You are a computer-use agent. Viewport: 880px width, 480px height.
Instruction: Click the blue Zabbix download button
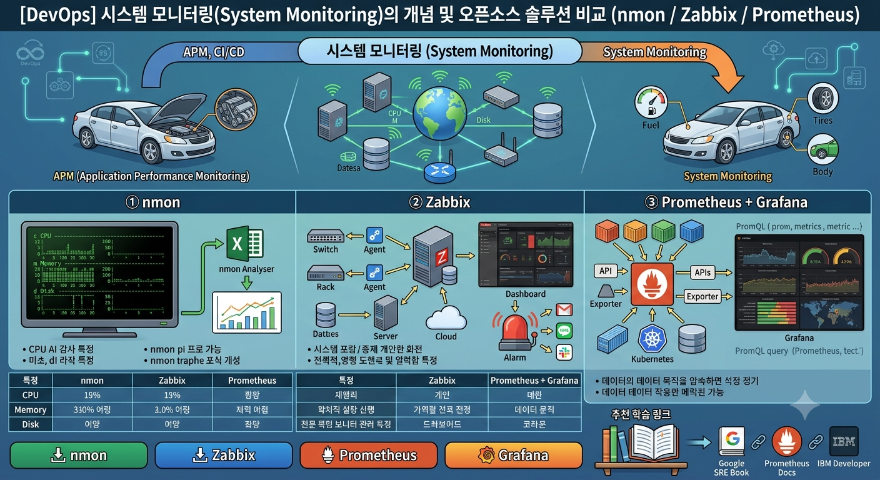click(223, 455)
